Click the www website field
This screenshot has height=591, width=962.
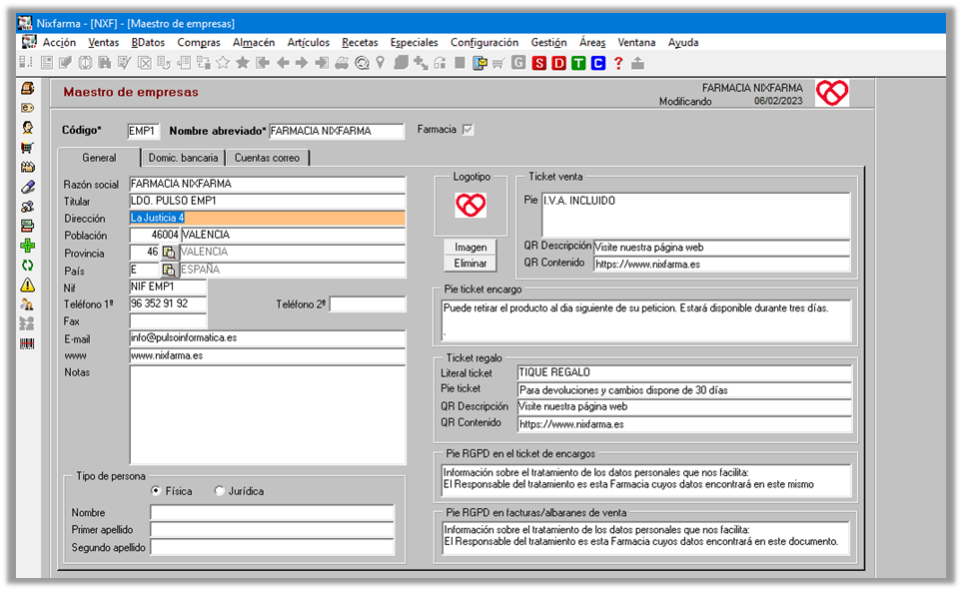(x=268, y=355)
